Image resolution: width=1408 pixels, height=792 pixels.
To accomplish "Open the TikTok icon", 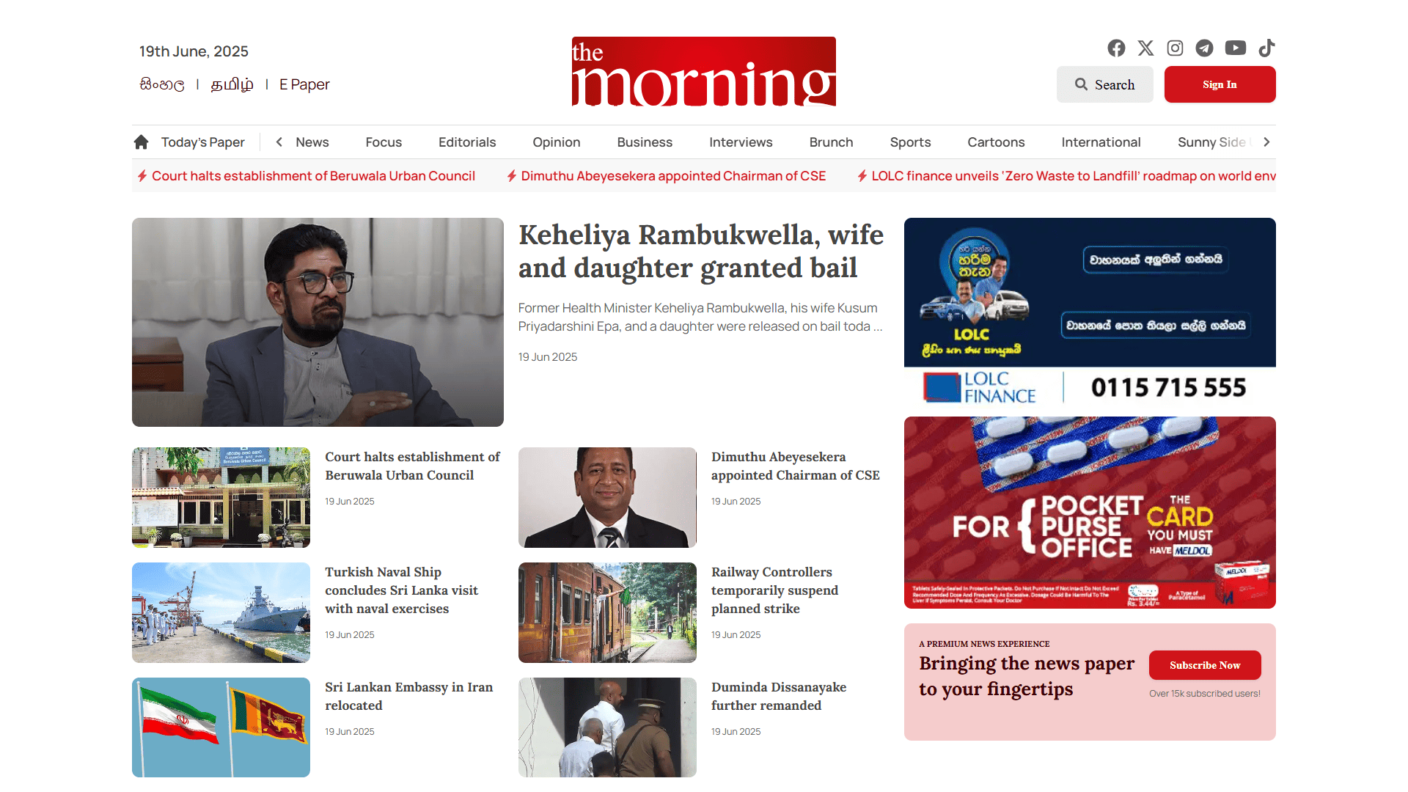I will tap(1266, 48).
